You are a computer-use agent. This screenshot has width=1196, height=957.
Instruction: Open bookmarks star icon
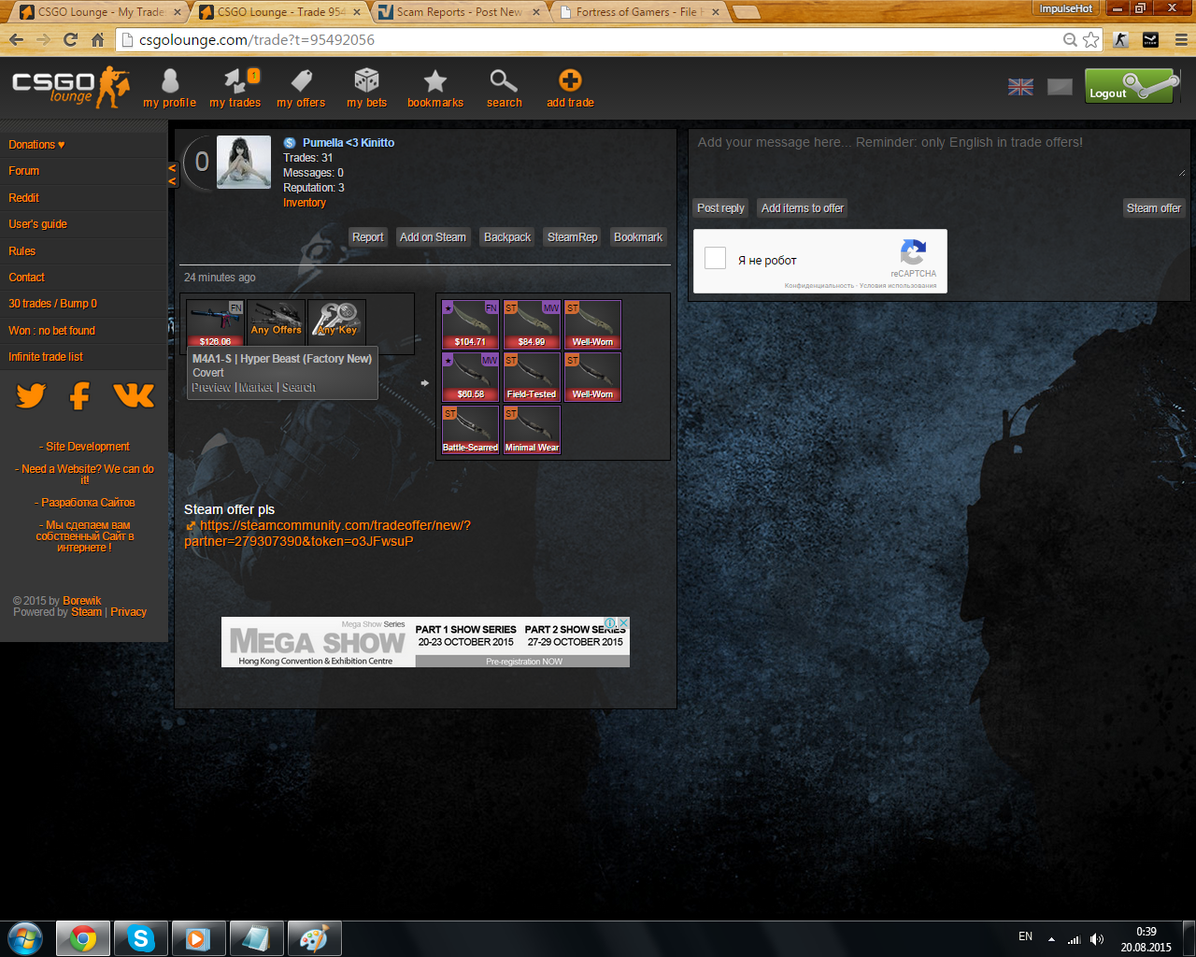coord(435,82)
